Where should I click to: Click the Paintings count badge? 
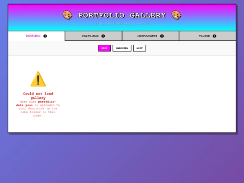coord(103,36)
